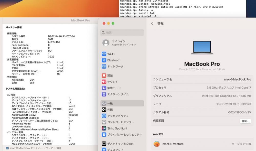This screenshot has height=151, width=256.
Task: Click processor value 3.5 GHz Intel Core i7
Action: pos(229,88)
